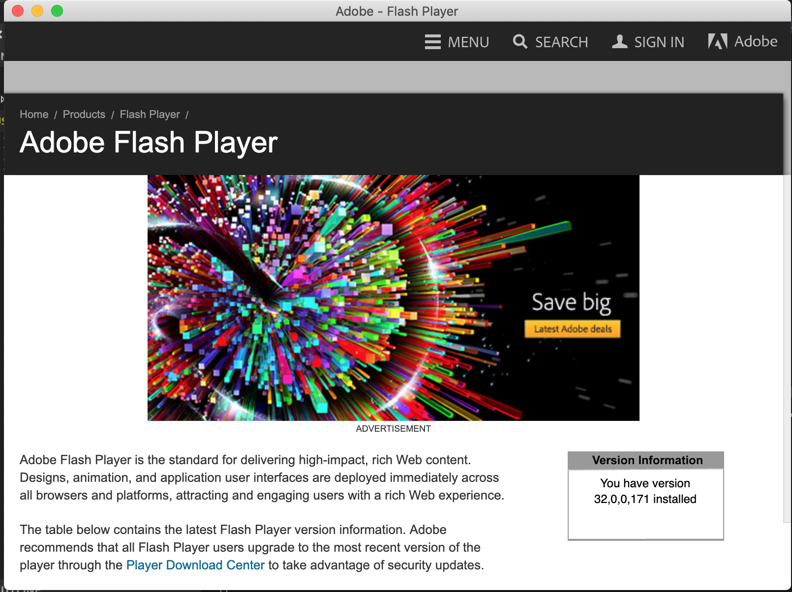
Task: Open the hamburger MENU icon
Action: tap(432, 42)
